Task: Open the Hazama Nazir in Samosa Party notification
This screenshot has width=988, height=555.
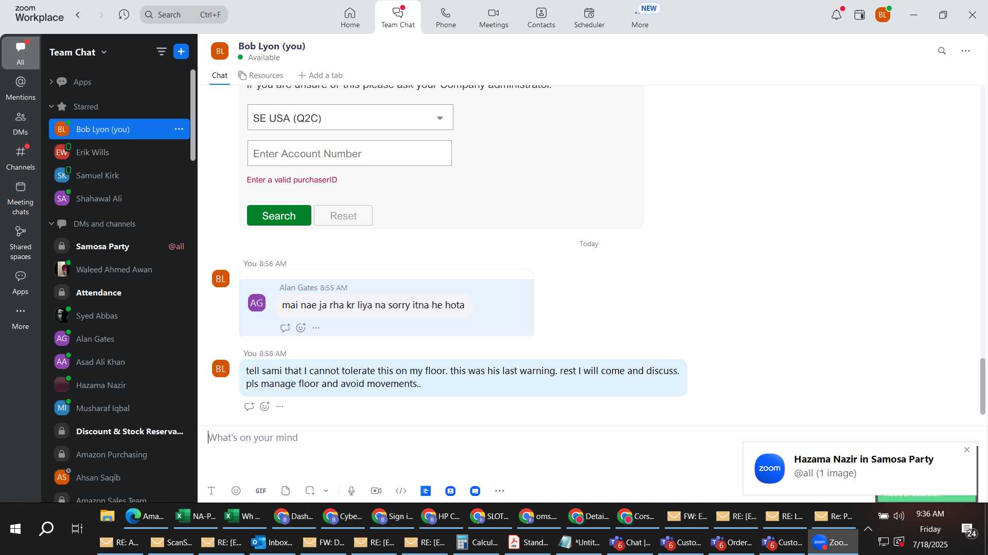Action: point(860,468)
